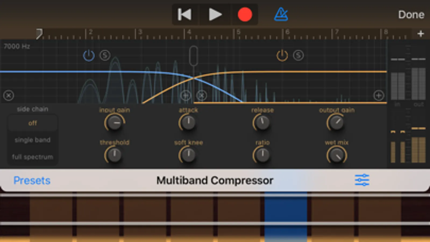Set side chain to single band
The width and height of the screenshot is (430, 242).
[x=33, y=140]
